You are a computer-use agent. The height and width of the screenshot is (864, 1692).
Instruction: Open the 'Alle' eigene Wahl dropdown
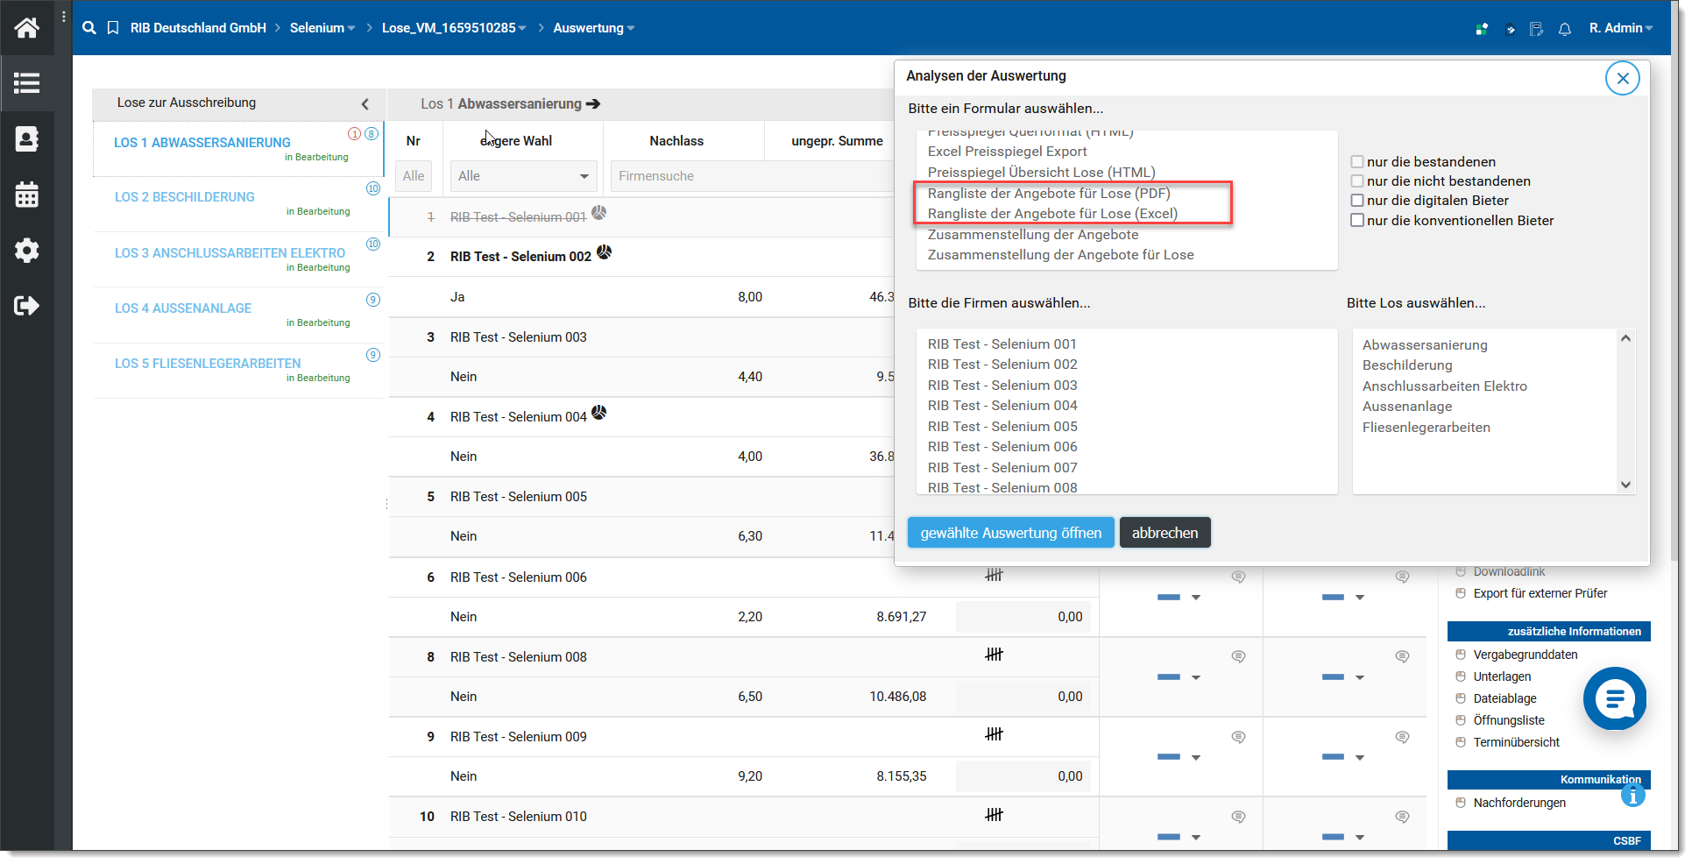524,176
